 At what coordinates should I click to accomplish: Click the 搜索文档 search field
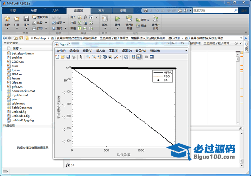click(x=214, y=11)
